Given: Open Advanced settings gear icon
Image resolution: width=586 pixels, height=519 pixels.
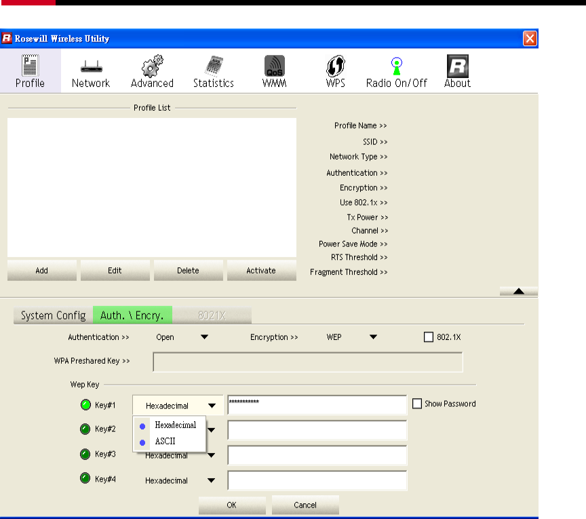Looking at the screenshot, I should pyautogui.click(x=152, y=66).
